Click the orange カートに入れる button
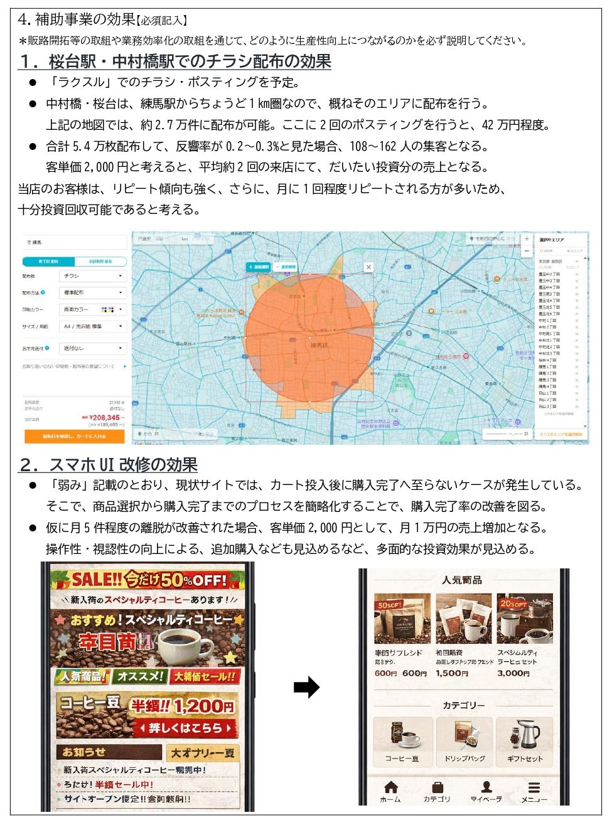The image size is (612, 825). pyautogui.click(x=73, y=435)
